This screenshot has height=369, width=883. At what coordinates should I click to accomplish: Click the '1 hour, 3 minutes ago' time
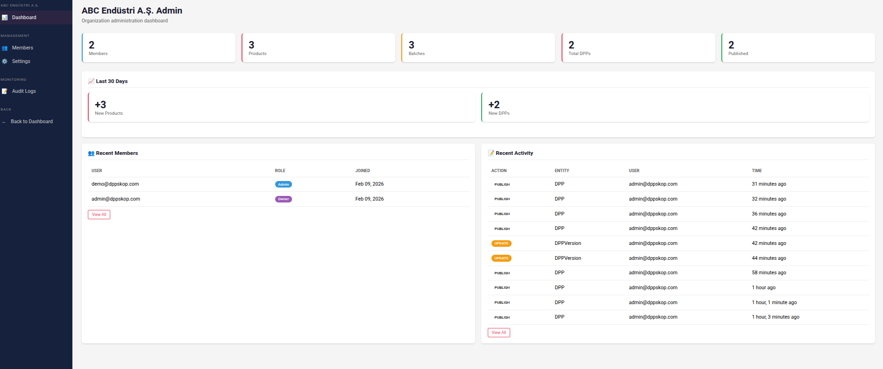[776, 317]
